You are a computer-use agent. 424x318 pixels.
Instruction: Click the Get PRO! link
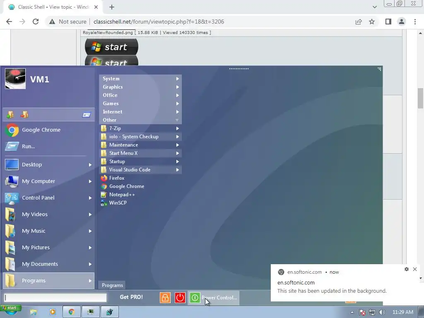(x=131, y=297)
